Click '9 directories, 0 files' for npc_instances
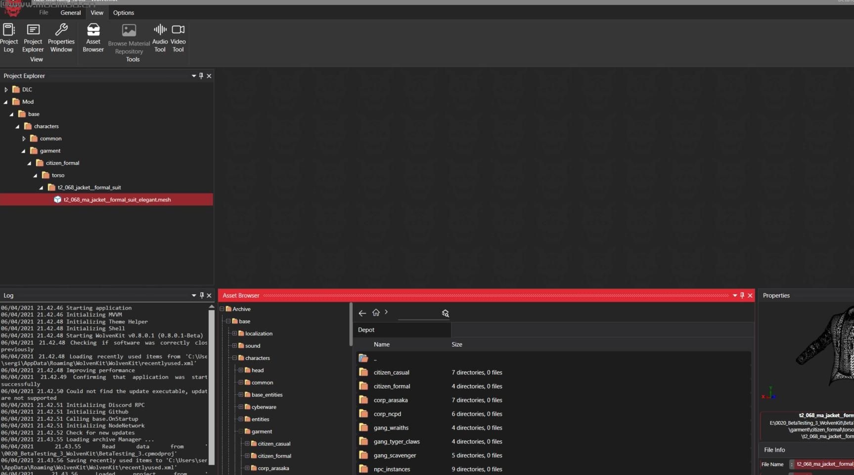 pos(477,469)
